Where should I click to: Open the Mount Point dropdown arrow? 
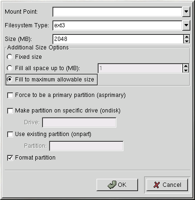click(186, 12)
